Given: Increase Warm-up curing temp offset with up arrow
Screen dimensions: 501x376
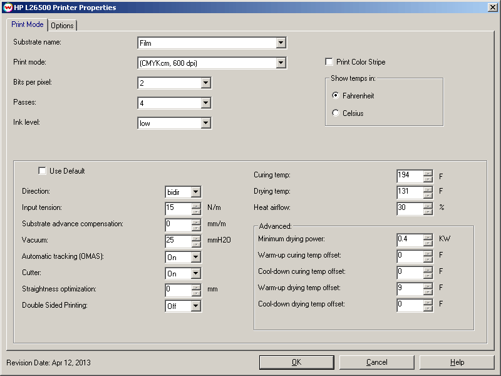Looking at the screenshot, I should pyautogui.click(x=428, y=253).
